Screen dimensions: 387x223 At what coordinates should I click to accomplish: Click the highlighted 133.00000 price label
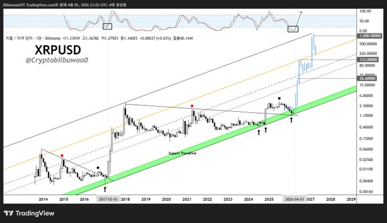368,60
